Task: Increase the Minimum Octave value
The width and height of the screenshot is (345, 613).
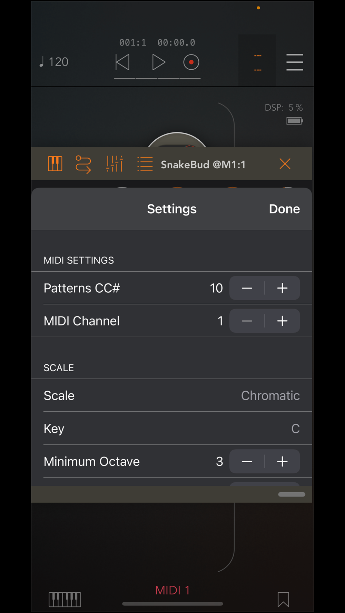Action: tap(282, 462)
